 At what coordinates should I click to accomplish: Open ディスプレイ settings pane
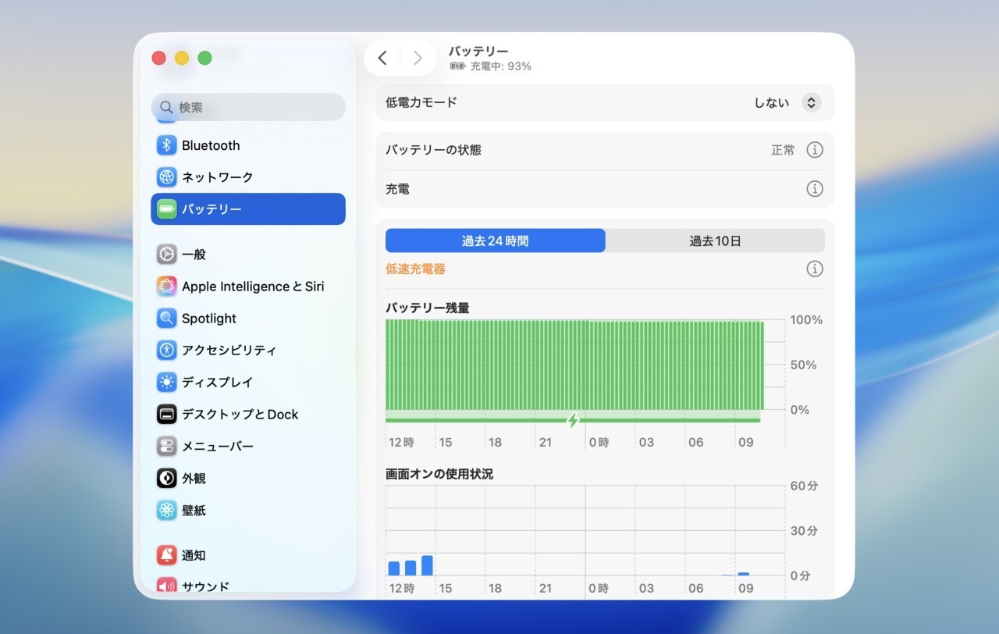click(x=248, y=383)
